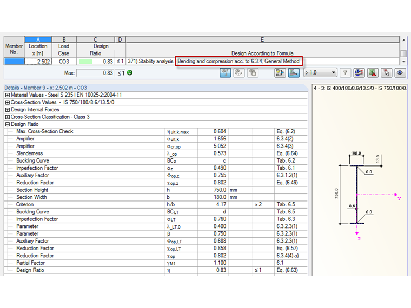Click reference Eq. (6.49)
Image resolution: width=411 pixels, height=308 pixels.
(x=287, y=183)
